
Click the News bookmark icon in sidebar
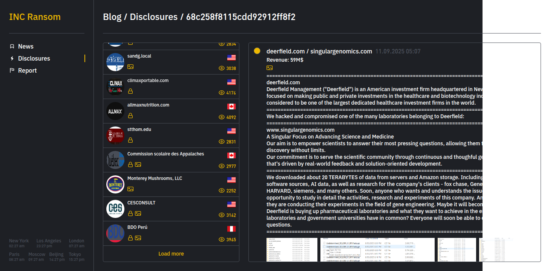(12, 46)
